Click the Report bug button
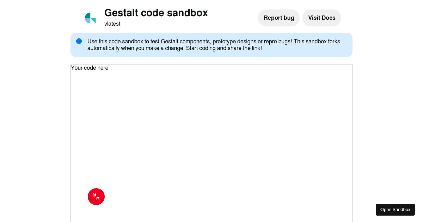This screenshot has width=423, height=222. coord(279,18)
